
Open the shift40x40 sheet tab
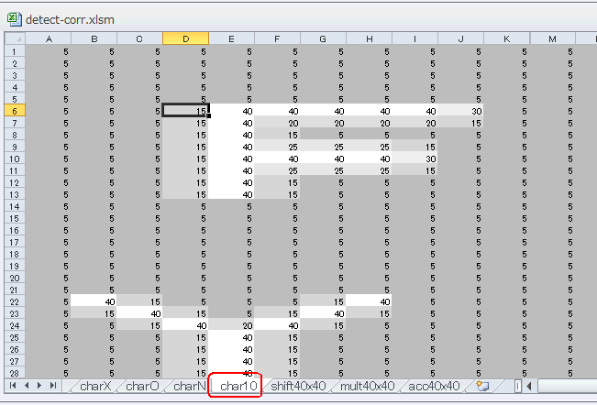tap(298, 386)
